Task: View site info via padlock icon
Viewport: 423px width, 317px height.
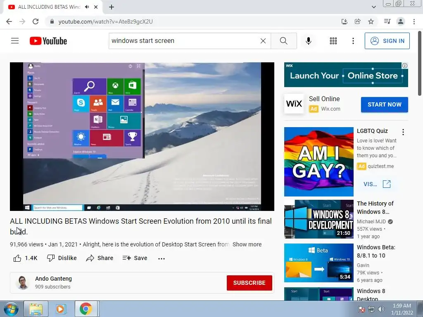Action: (x=52, y=21)
